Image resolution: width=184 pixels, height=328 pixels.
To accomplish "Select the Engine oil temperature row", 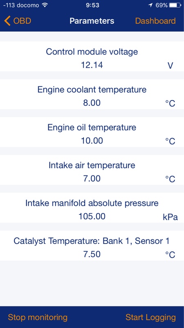I will coord(92,132).
